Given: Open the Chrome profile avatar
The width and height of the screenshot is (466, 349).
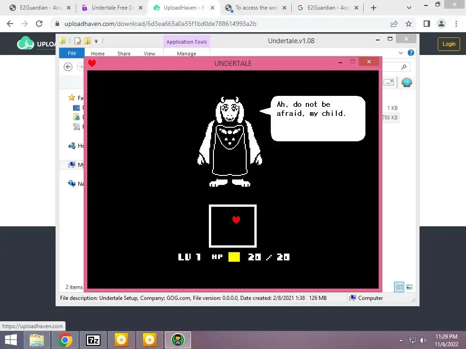Looking at the screenshot, I should tap(441, 24).
